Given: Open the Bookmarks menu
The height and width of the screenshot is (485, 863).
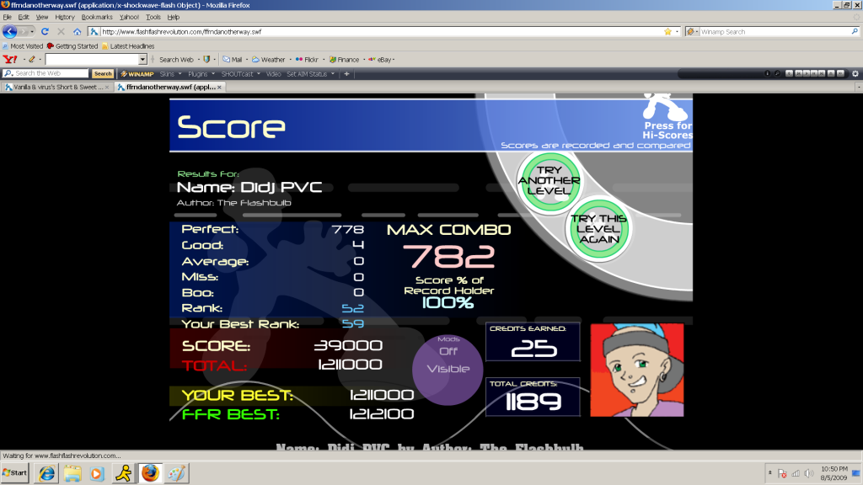Looking at the screenshot, I should [x=97, y=17].
